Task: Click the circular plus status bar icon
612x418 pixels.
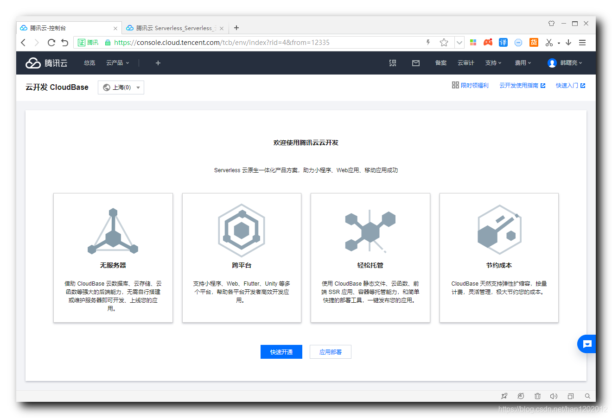Action: [521, 396]
